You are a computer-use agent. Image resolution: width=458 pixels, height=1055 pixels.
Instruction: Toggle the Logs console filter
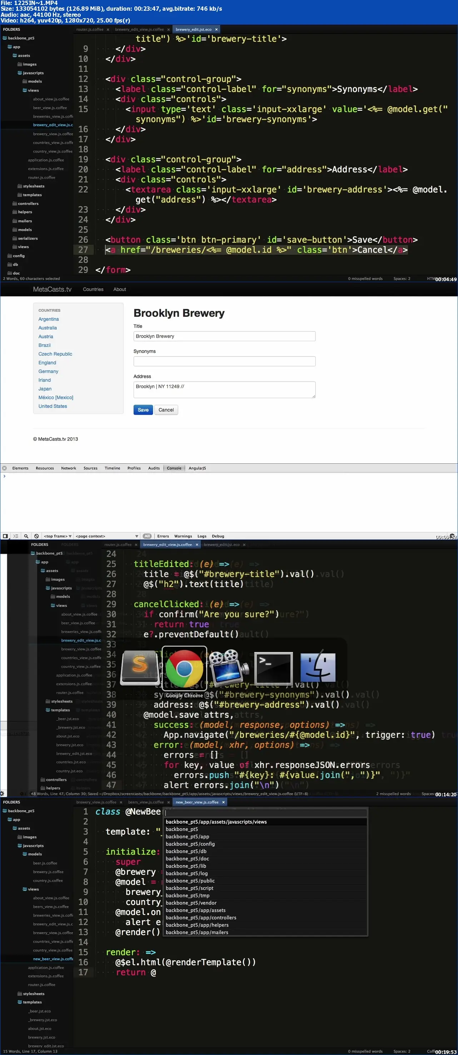(202, 536)
